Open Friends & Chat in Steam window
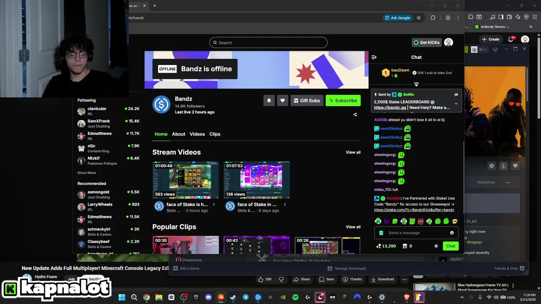 [509, 269]
